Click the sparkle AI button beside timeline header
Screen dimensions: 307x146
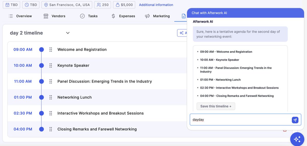coord(182,33)
